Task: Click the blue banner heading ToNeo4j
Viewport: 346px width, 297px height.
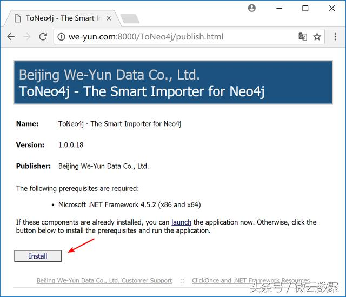Action: pos(142,91)
